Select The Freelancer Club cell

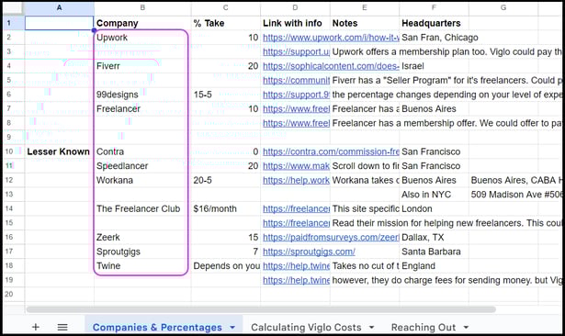coord(142,208)
